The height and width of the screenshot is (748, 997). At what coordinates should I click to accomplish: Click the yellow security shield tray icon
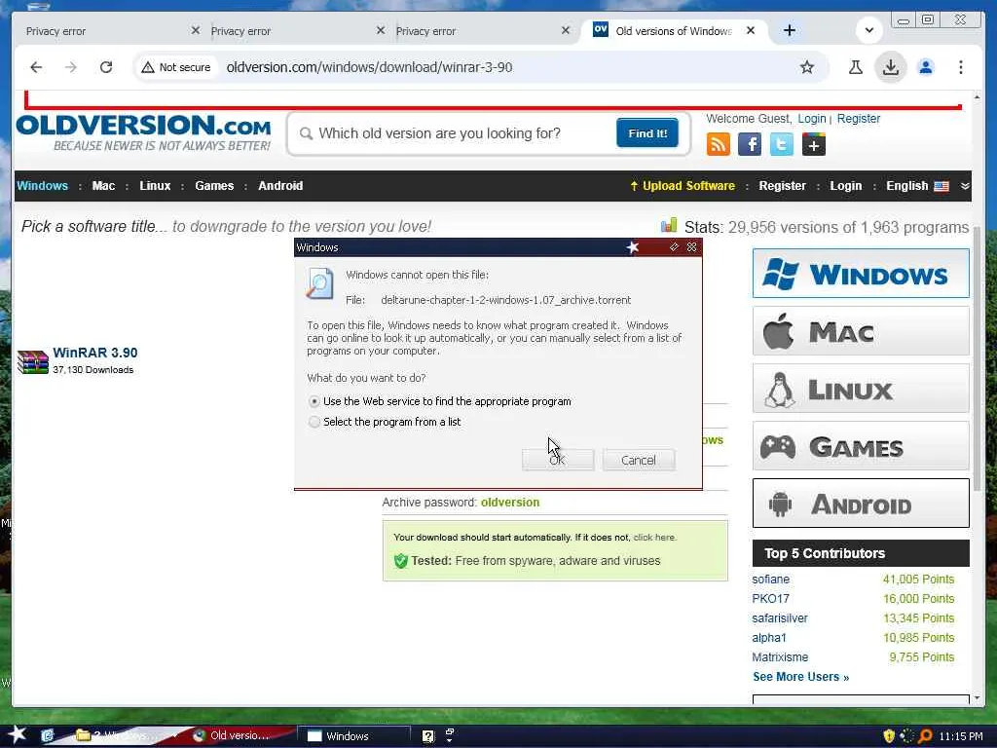coord(889,736)
